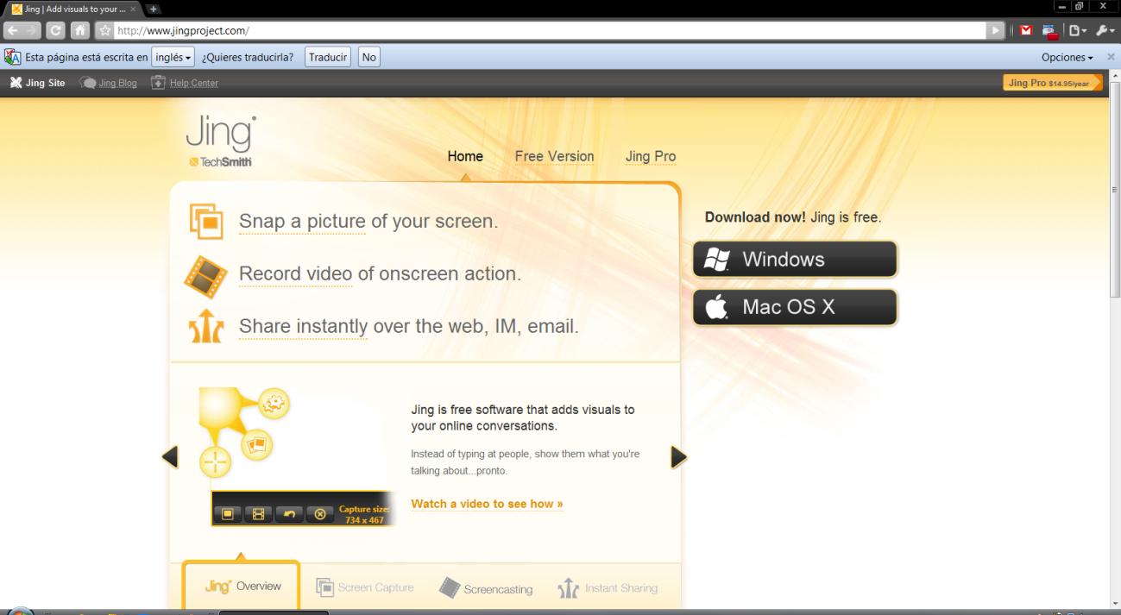Switch to the Free Version tab

tap(554, 157)
